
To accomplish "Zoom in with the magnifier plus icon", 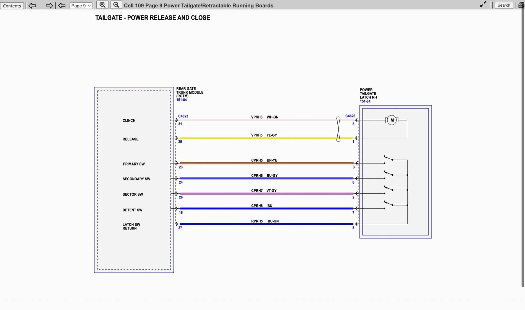I will point(102,5).
